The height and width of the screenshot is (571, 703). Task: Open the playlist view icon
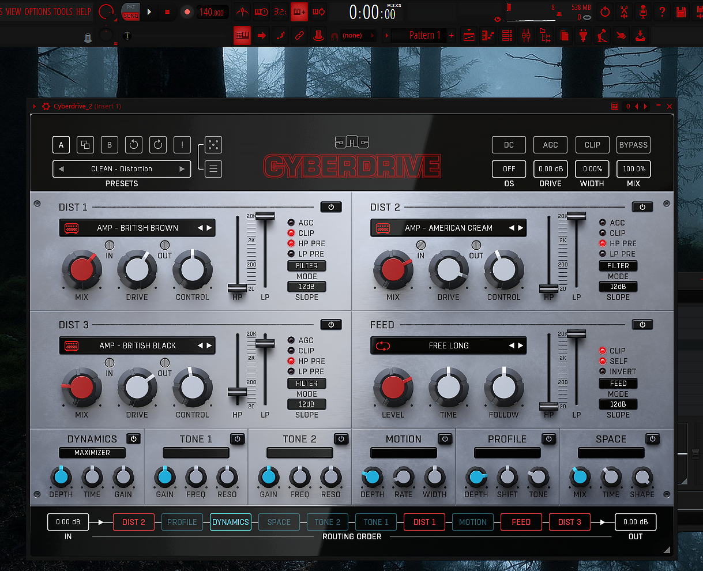pyautogui.click(x=469, y=36)
